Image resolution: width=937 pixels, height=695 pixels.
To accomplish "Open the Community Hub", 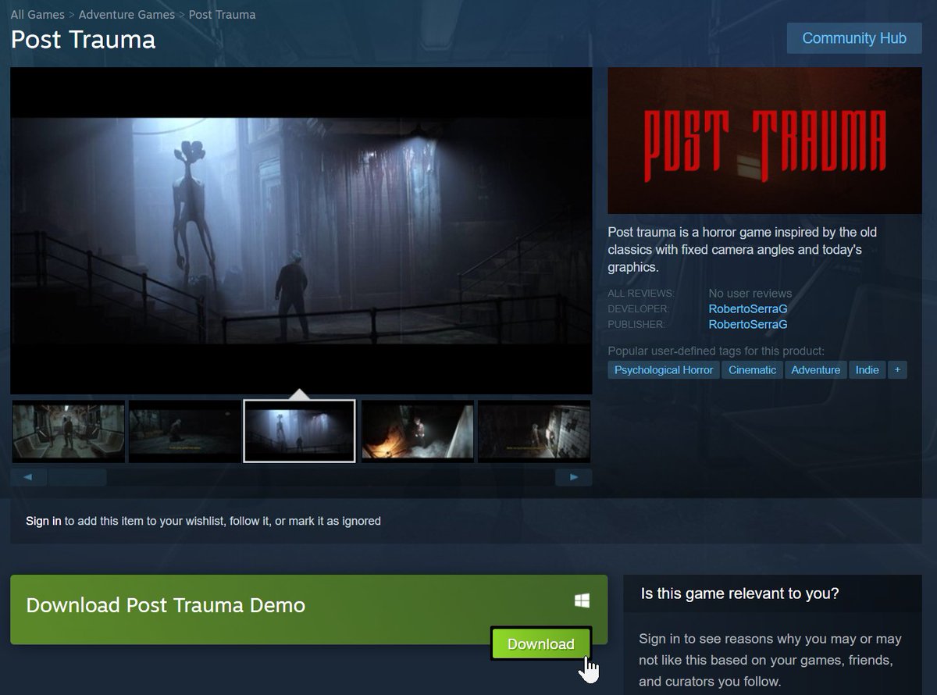I will pos(854,38).
